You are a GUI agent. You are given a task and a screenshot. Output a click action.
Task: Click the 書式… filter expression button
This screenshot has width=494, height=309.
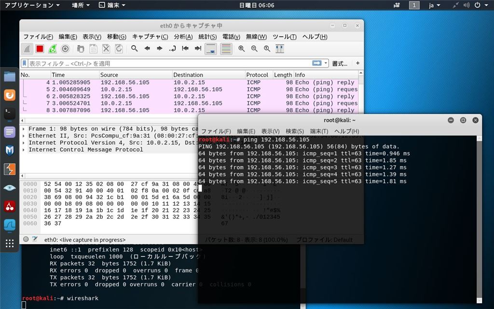[340, 63]
